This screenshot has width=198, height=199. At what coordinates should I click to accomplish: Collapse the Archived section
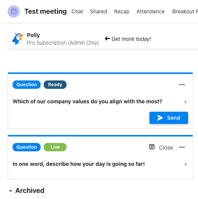click(x=11, y=191)
